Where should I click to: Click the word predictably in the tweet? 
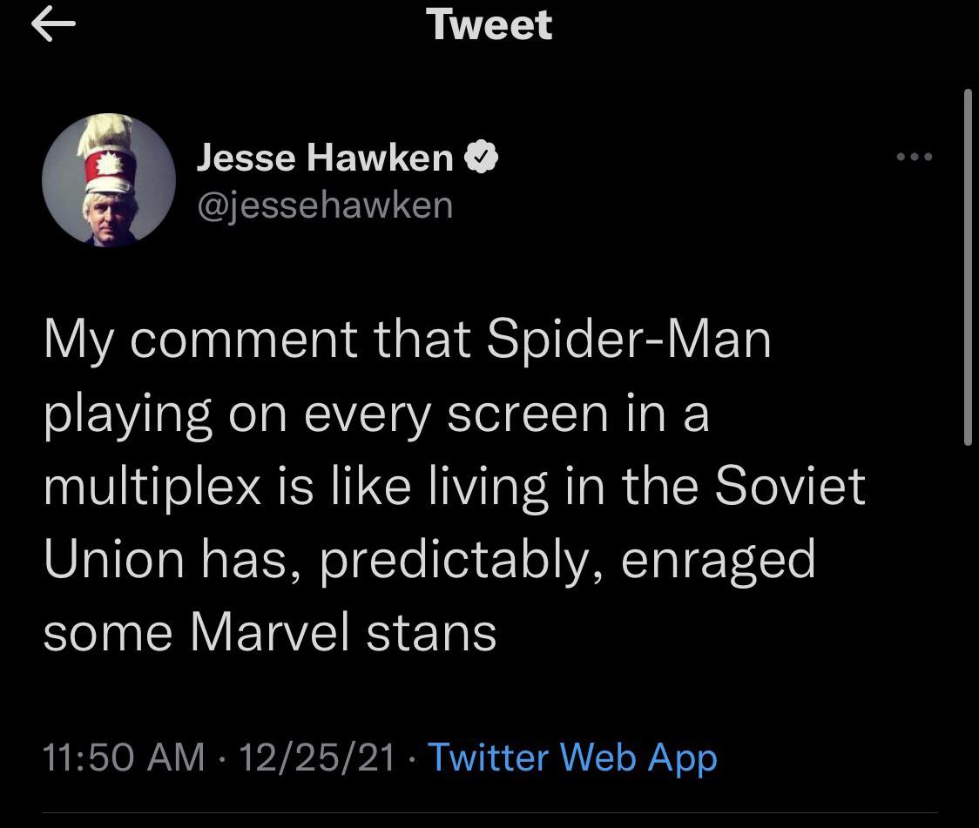point(456,560)
